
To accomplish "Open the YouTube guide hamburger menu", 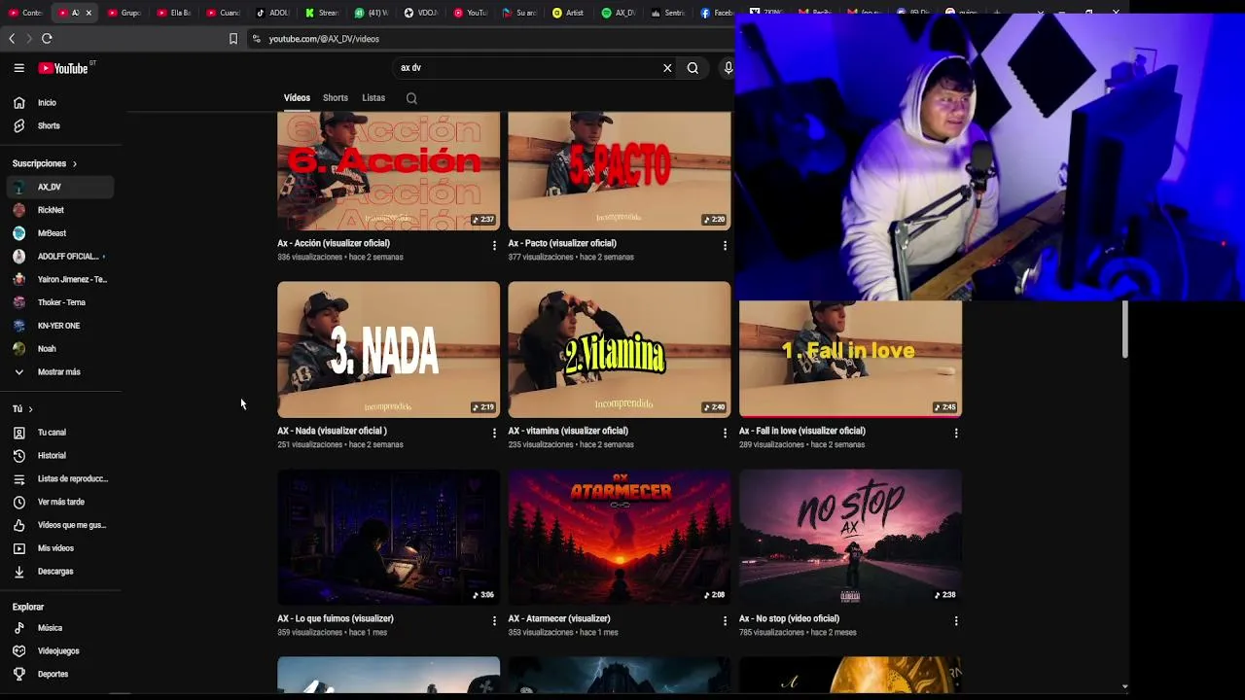I will [18, 68].
